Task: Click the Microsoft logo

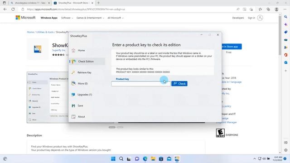Action: coord(25,18)
